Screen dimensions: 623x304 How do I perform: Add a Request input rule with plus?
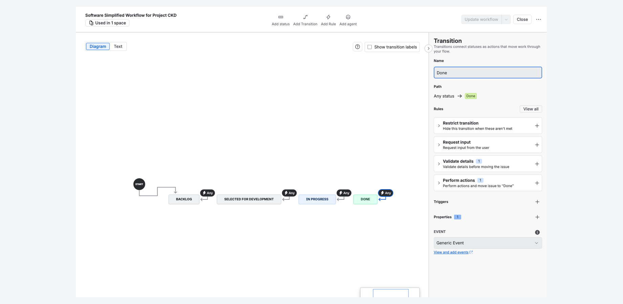pyautogui.click(x=537, y=145)
